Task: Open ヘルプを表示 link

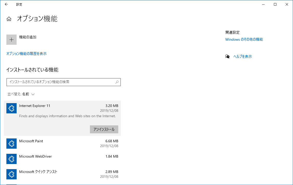Action: [242, 57]
